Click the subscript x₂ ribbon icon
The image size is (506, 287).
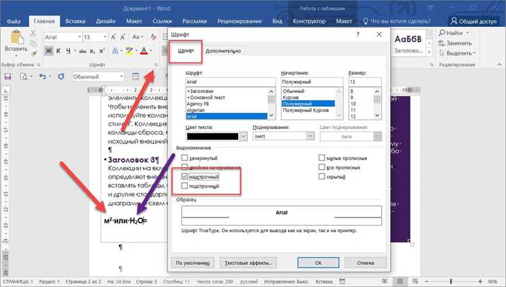(x=92, y=51)
